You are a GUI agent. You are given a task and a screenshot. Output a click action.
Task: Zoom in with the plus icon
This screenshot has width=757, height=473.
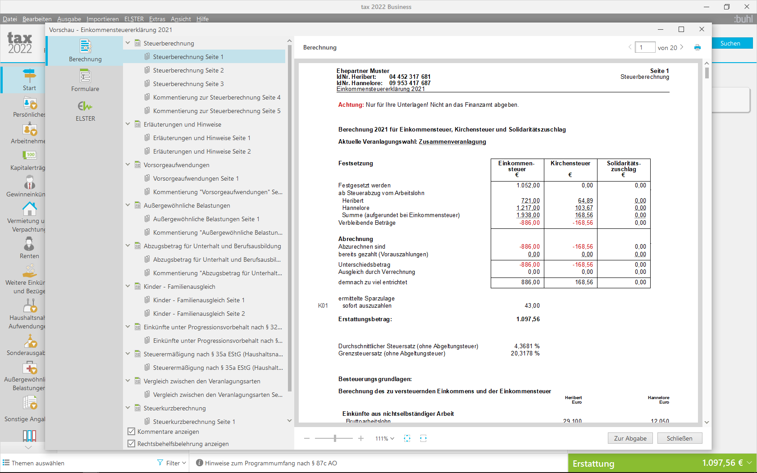coord(361,438)
